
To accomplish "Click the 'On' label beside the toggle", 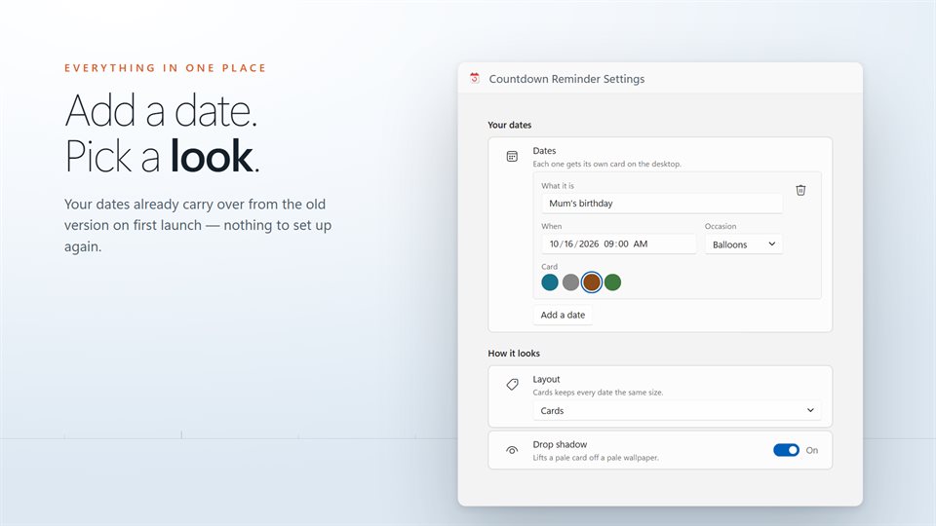I will (812, 450).
